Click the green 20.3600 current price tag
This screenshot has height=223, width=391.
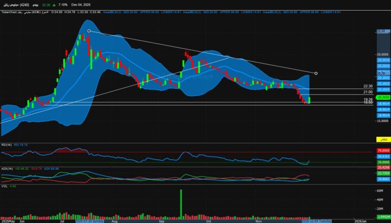383,97
